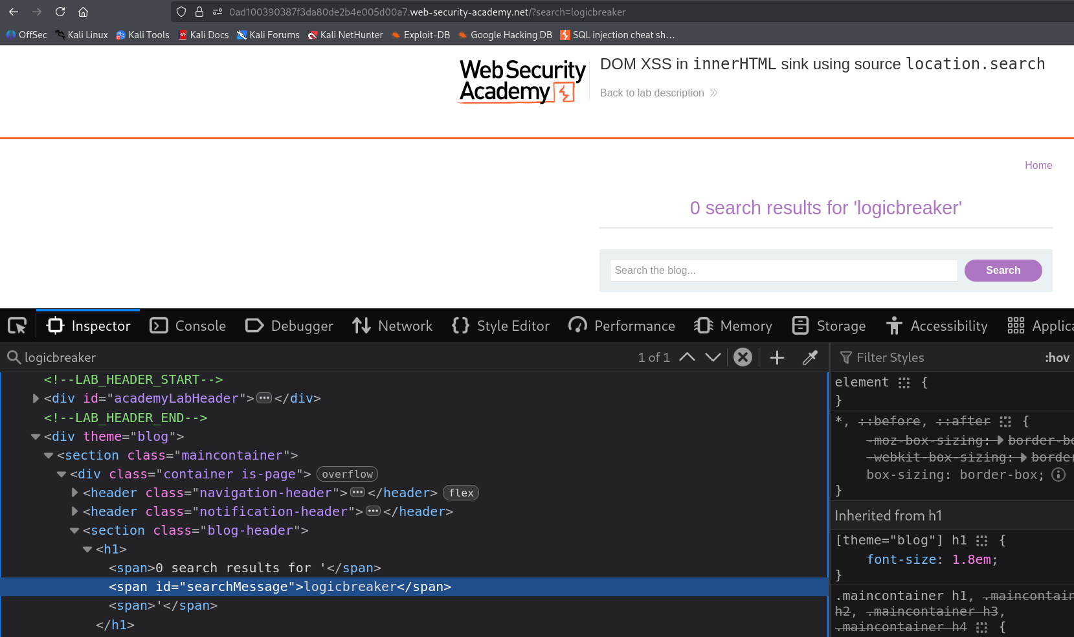Open the Storage tab
This screenshot has width=1074, height=637.
829,326
